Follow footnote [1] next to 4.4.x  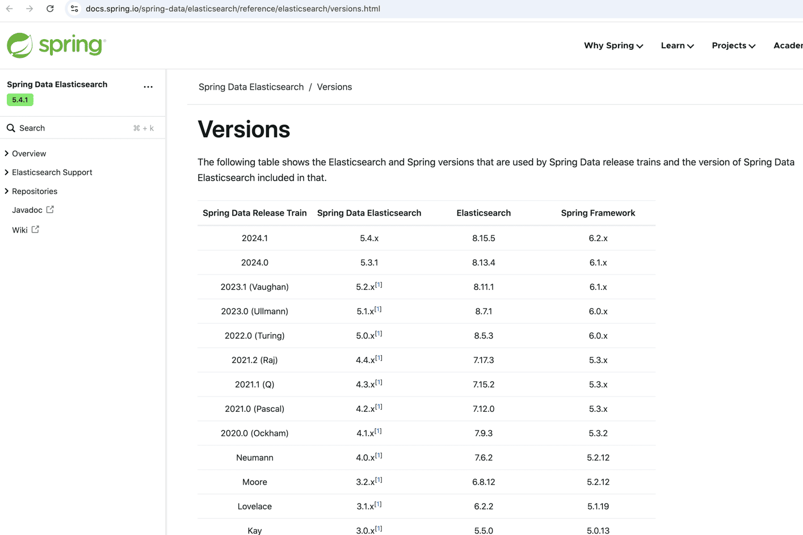click(x=379, y=358)
